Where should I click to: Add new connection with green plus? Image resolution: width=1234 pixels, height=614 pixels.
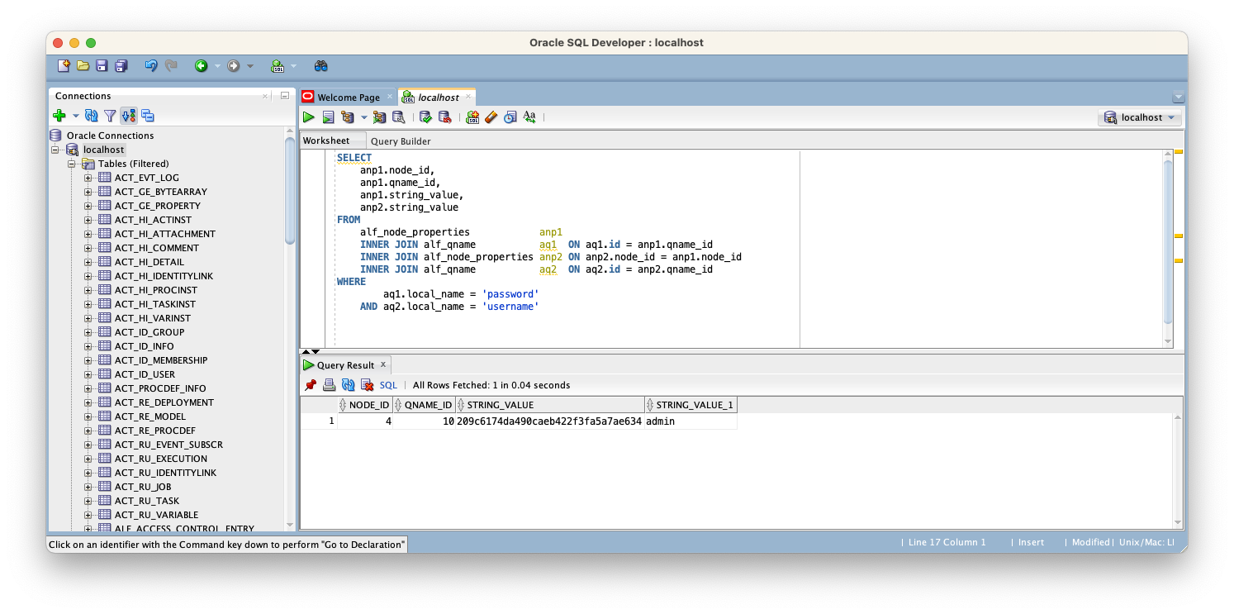(x=59, y=116)
